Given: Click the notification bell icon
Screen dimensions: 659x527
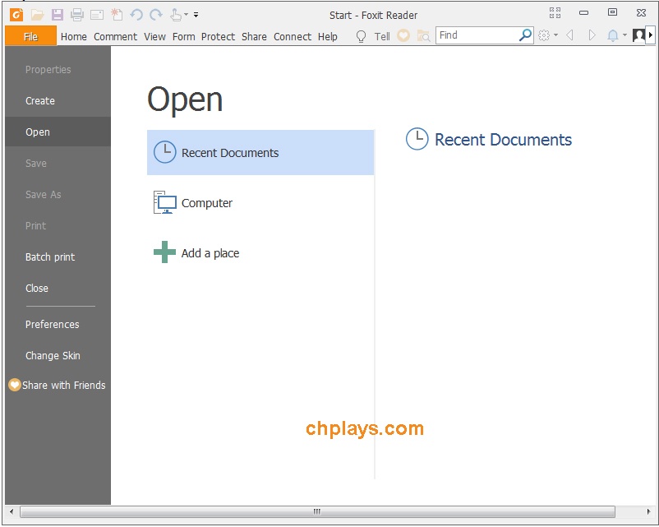Looking at the screenshot, I should point(613,35).
